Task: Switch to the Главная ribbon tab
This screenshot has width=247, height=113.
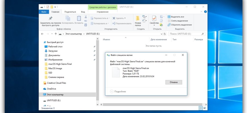Action: tap(55, 12)
